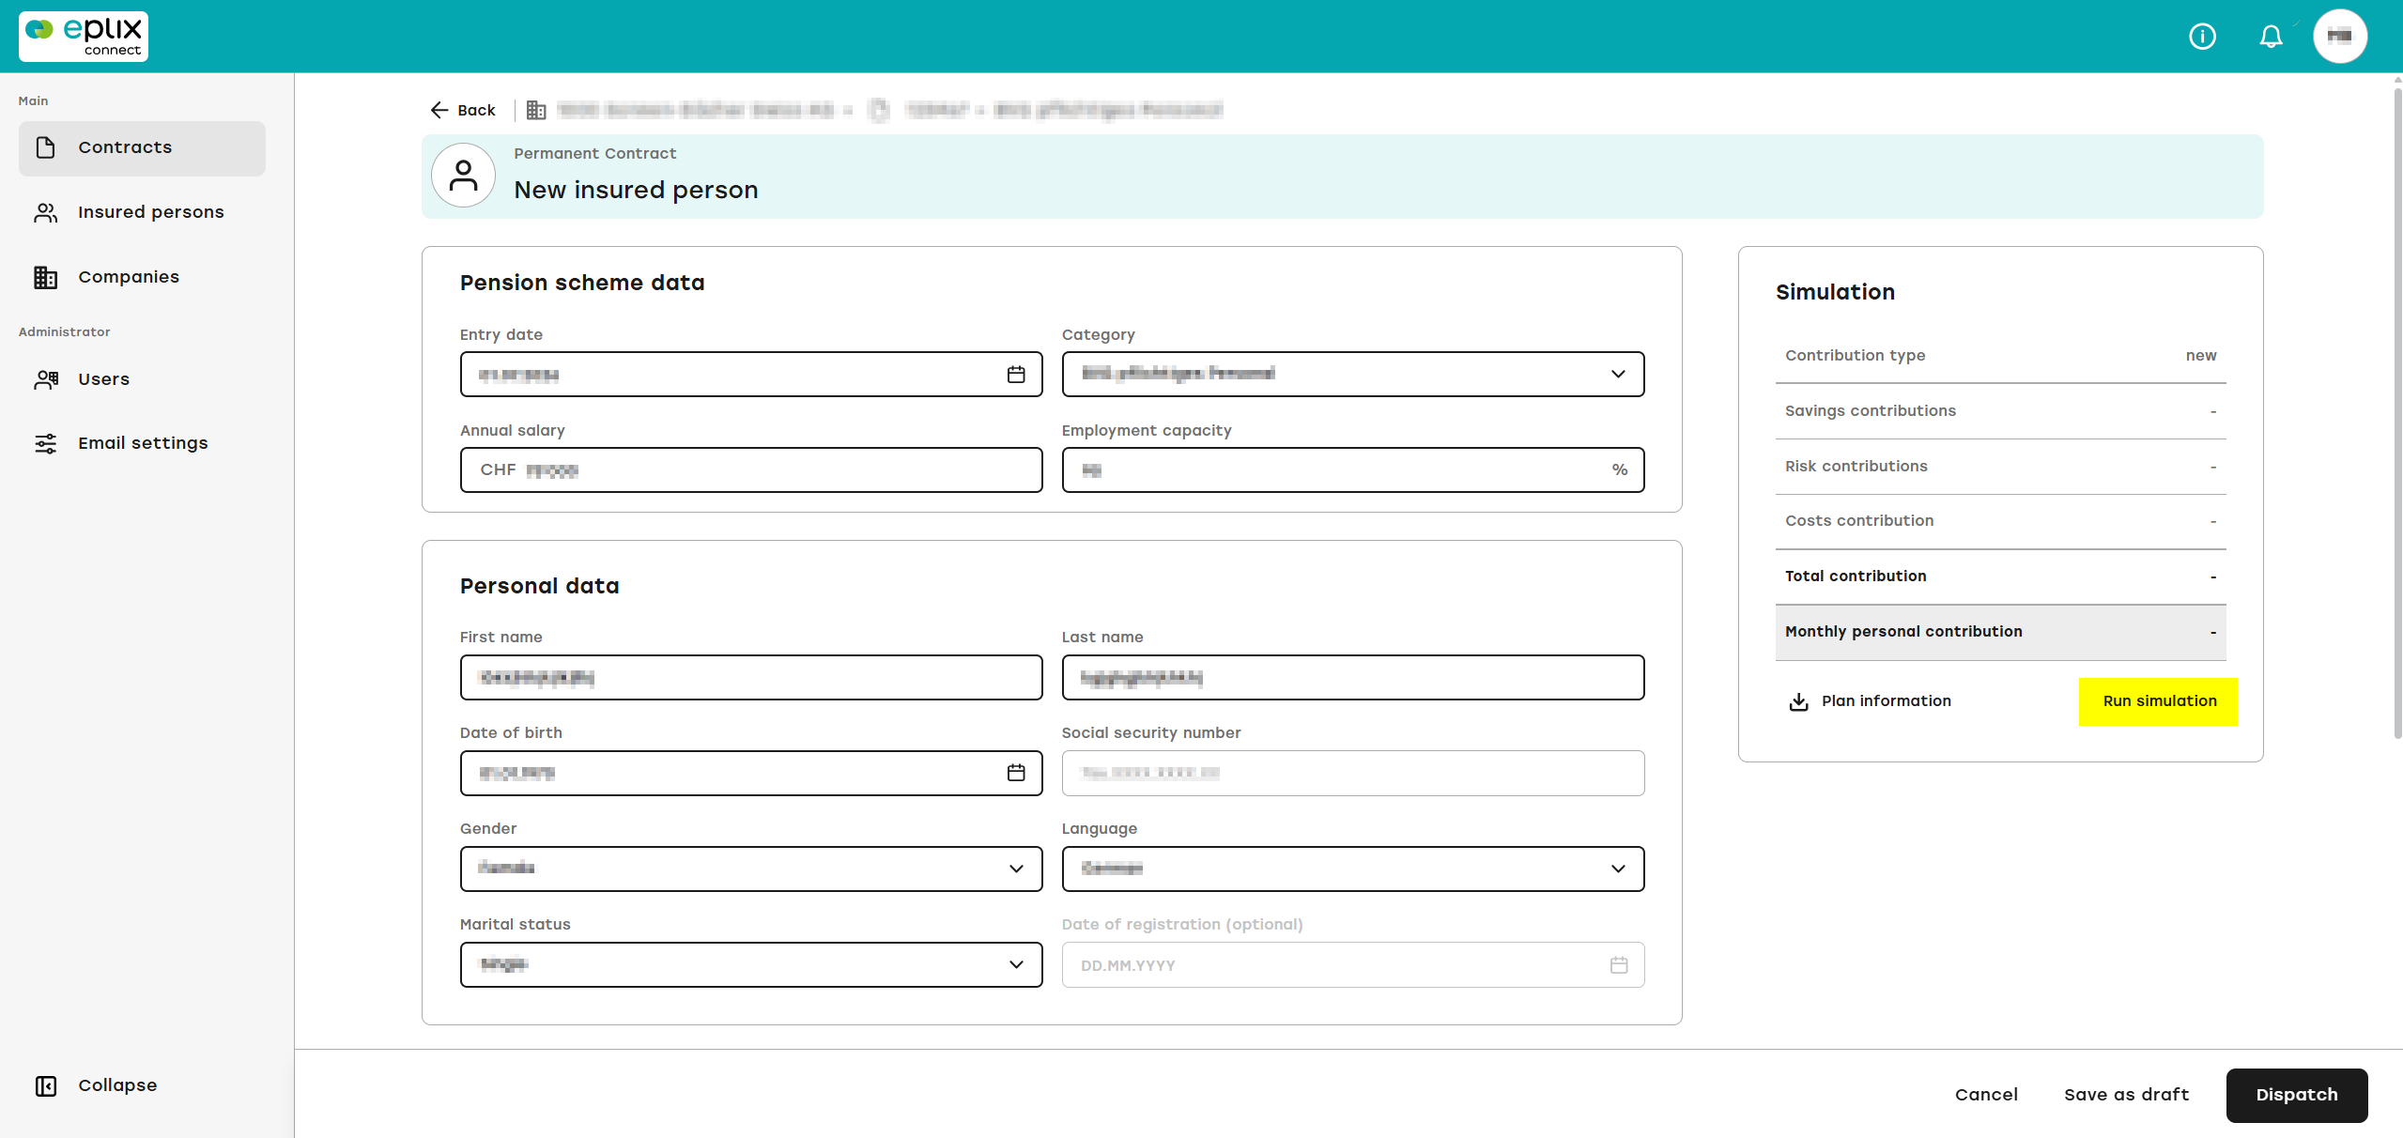The height and width of the screenshot is (1138, 2403).
Task: Click the company building breadcrumb icon
Action: 536,110
